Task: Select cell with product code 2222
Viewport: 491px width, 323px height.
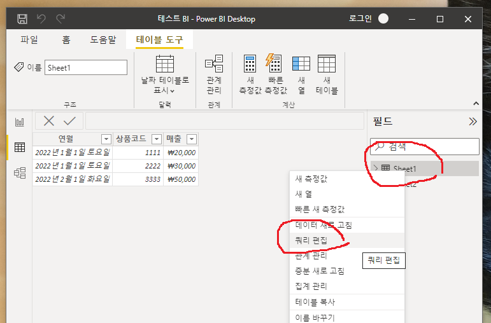Action: [138, 166]
